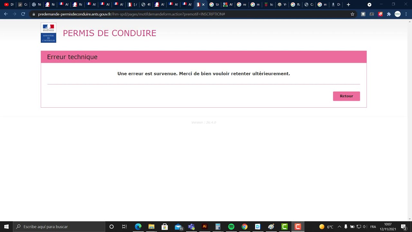Screen dimensions: 412x232
Task: Open the blue D app in taskbar
Action: [257, 227]
